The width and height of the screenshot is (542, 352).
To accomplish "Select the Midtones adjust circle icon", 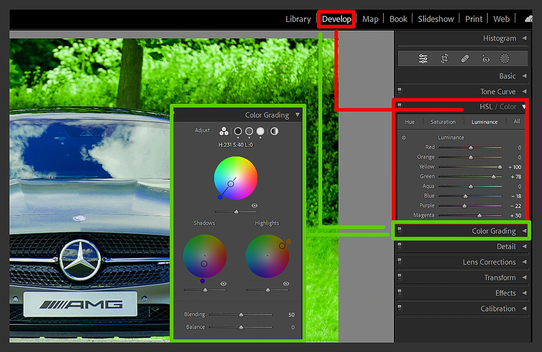I will [249, 131].
